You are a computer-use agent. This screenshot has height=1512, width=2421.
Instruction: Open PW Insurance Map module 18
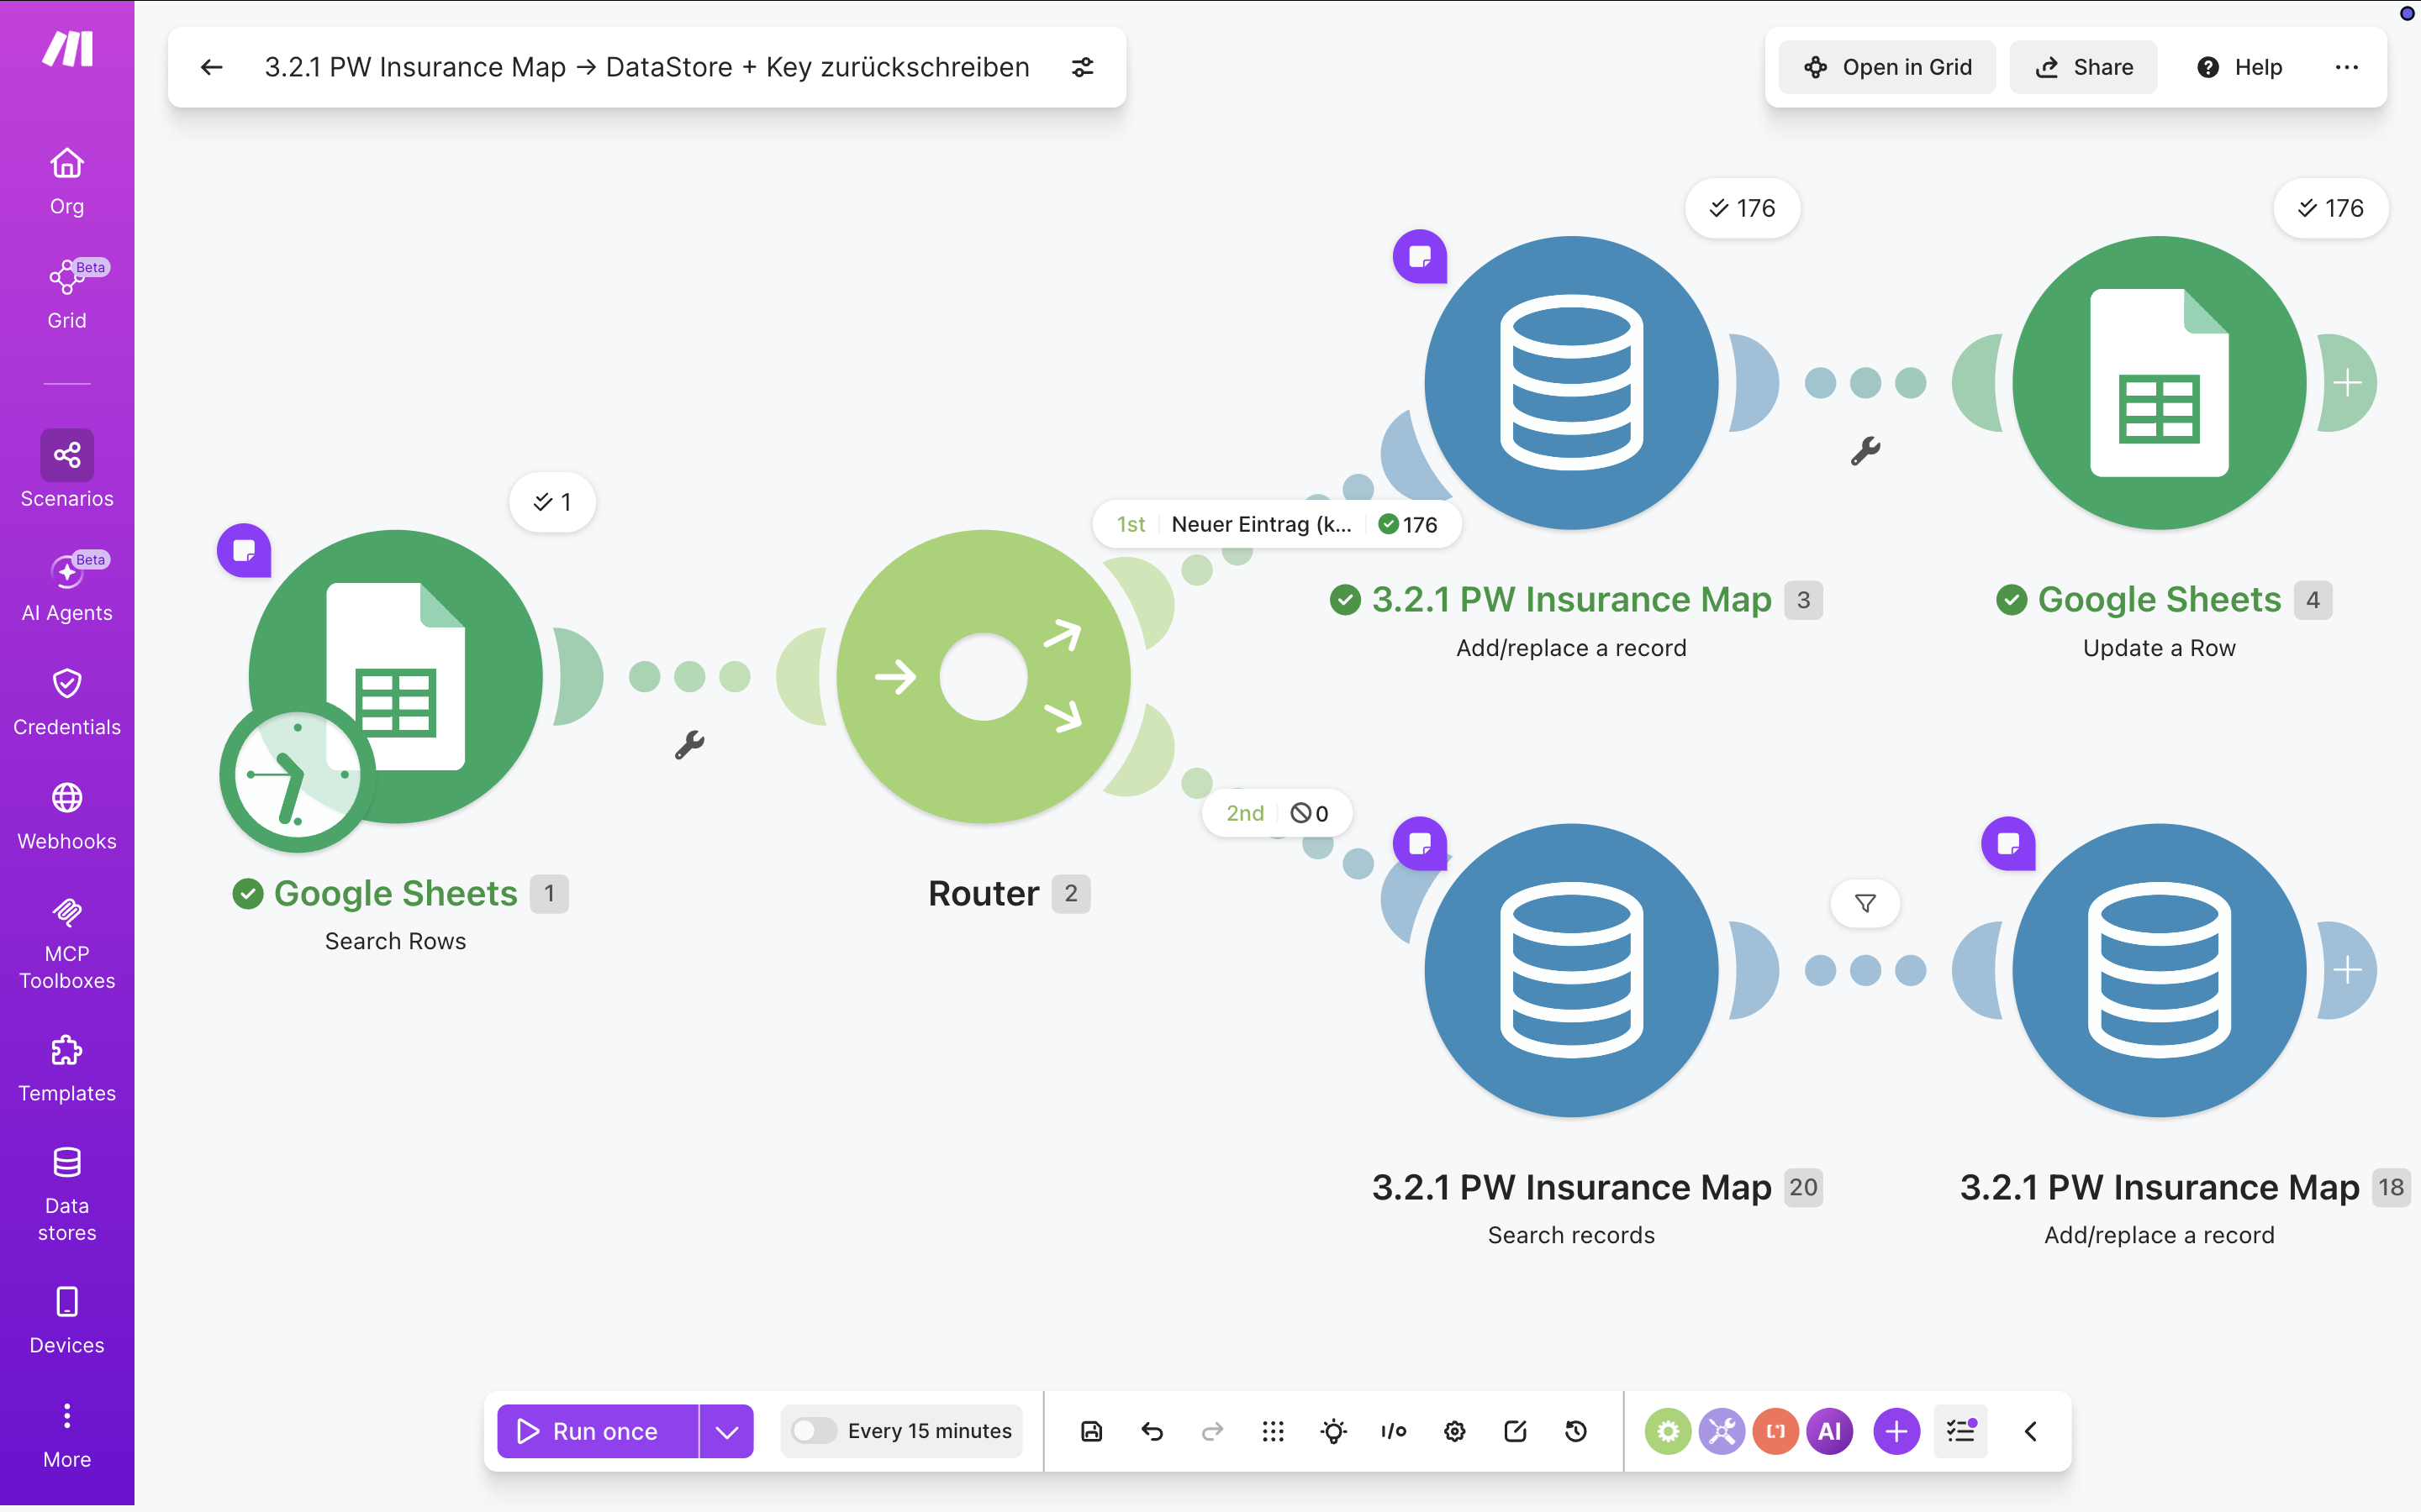pyautogui.click(x=2160, y=970)
